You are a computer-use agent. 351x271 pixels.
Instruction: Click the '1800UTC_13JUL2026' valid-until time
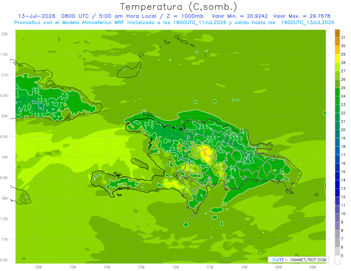[307, 23]
